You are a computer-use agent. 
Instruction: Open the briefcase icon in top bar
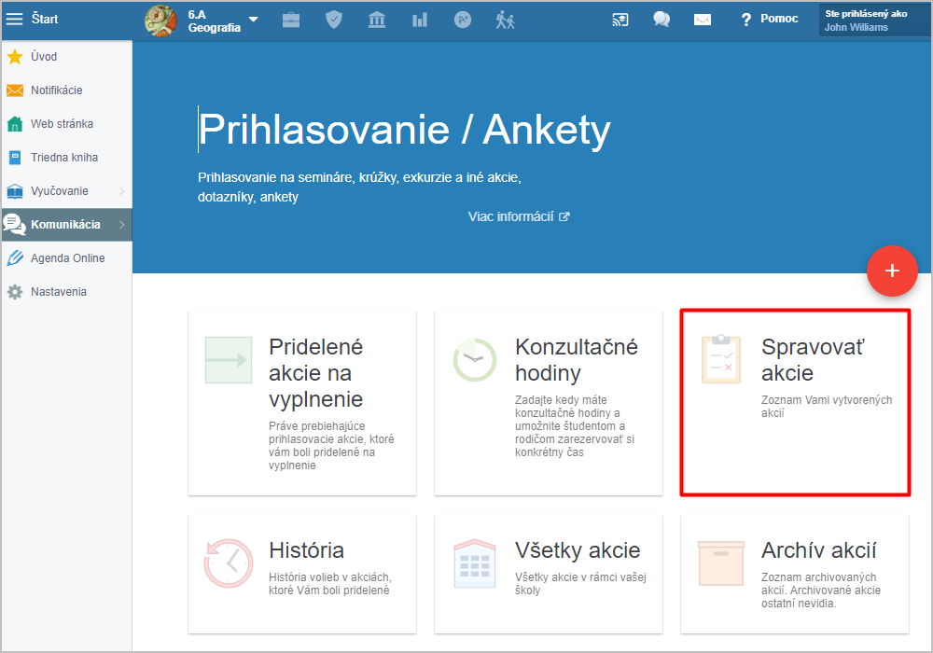click(x=291, y=21)
